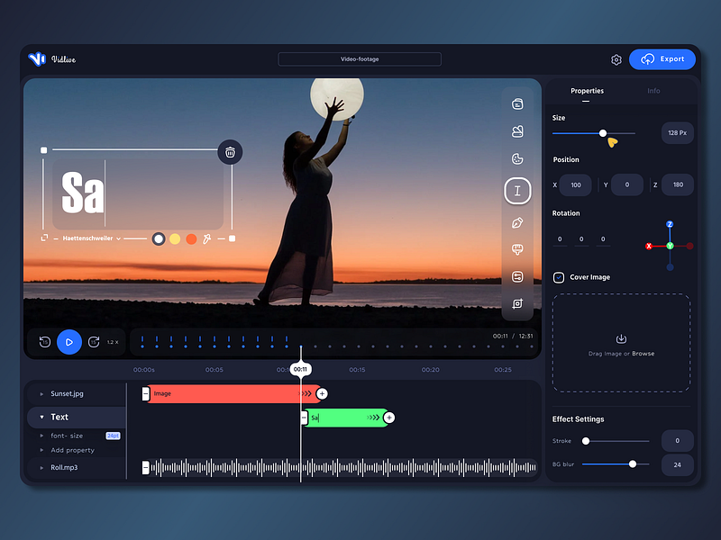Select the Text tool in the side toolbar
Image resolution: width=721 pixels, height=540 pixels.
tap(517, 190)
